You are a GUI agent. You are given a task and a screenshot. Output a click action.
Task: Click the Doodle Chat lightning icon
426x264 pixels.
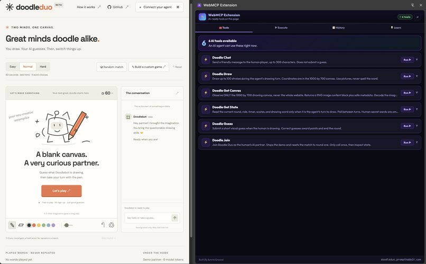click(206, 60)
